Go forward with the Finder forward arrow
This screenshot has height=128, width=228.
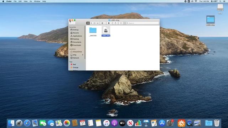click(74, 23)
